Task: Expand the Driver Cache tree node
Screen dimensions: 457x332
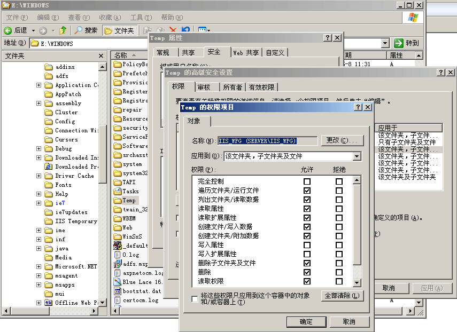Action: click(x=39, y=176)
